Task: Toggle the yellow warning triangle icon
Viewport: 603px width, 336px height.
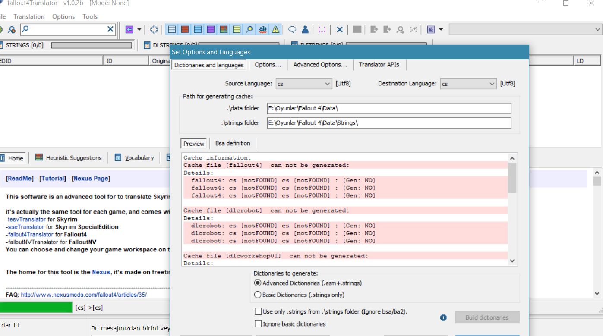Action: [275, 29]
